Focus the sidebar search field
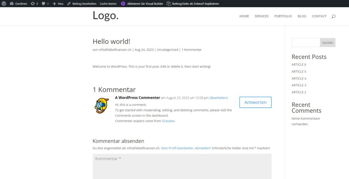Image resolution: width=349 pixels, height=179 pixels. coord(306,43)
